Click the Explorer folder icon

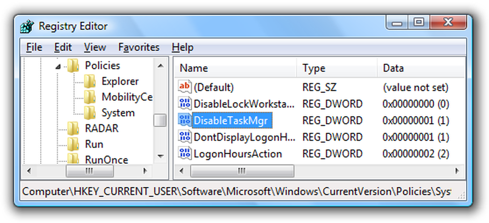click(90, 81)
